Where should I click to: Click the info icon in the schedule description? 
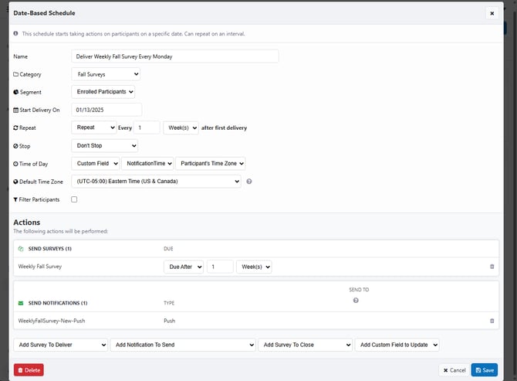coord(16,34)
